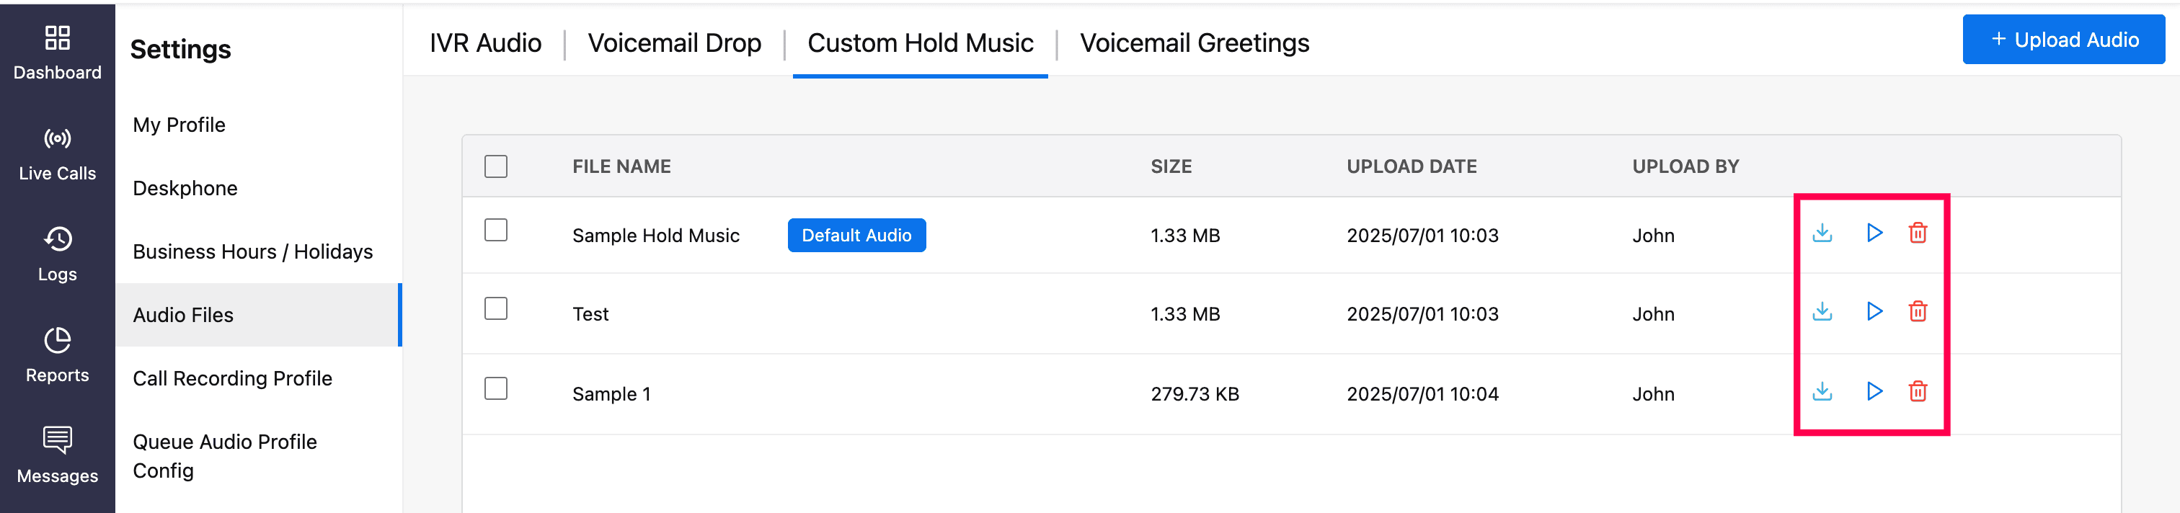Delete the Sample 1 audio file
The image size is (2180, 513).
(x=1918, y=391)
